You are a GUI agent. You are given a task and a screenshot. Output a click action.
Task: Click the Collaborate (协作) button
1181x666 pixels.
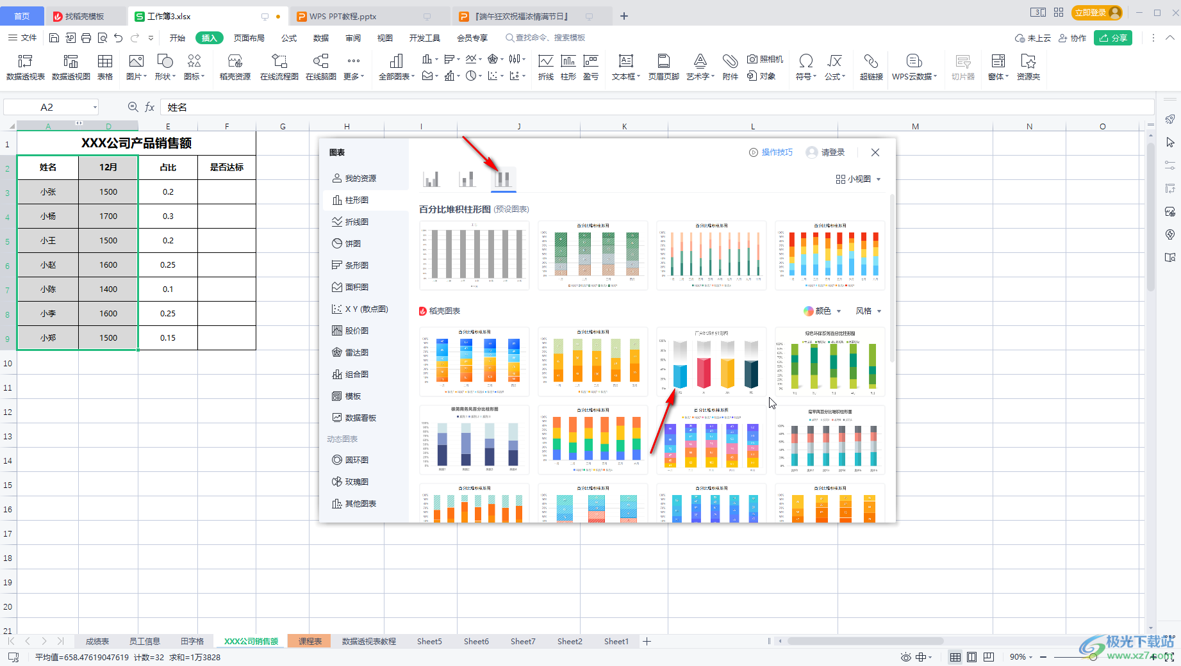[1073, 38]
